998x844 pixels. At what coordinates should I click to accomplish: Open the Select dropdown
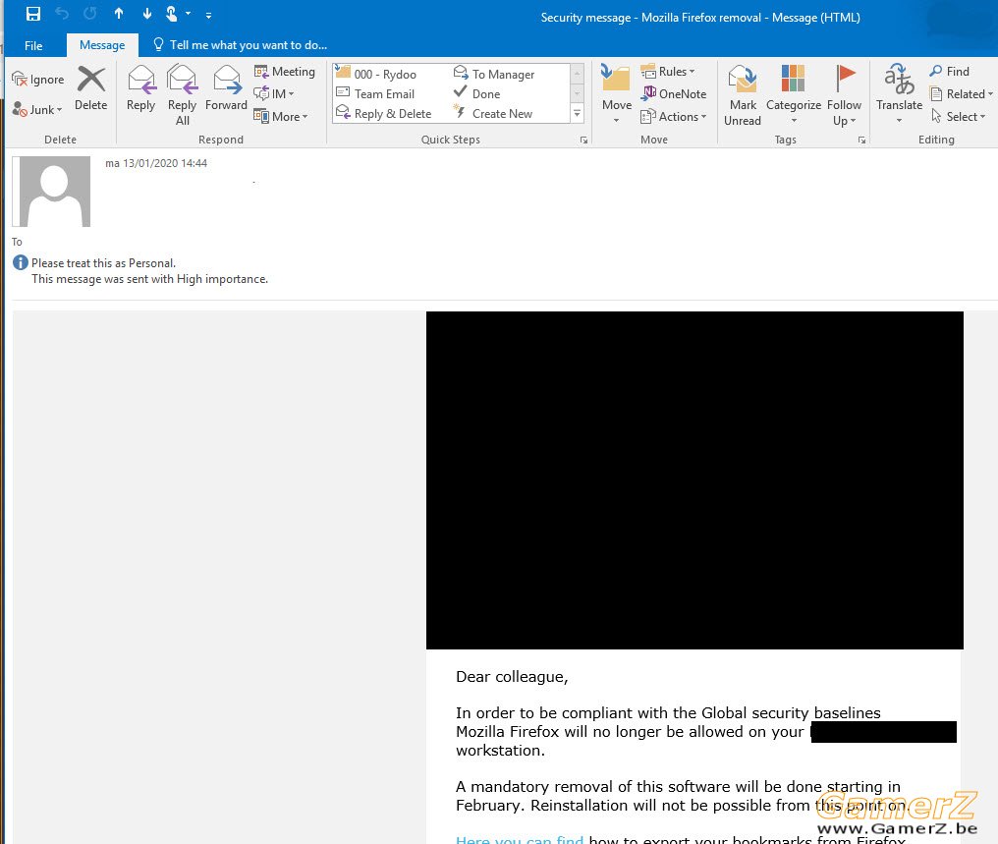click(958, 117)
